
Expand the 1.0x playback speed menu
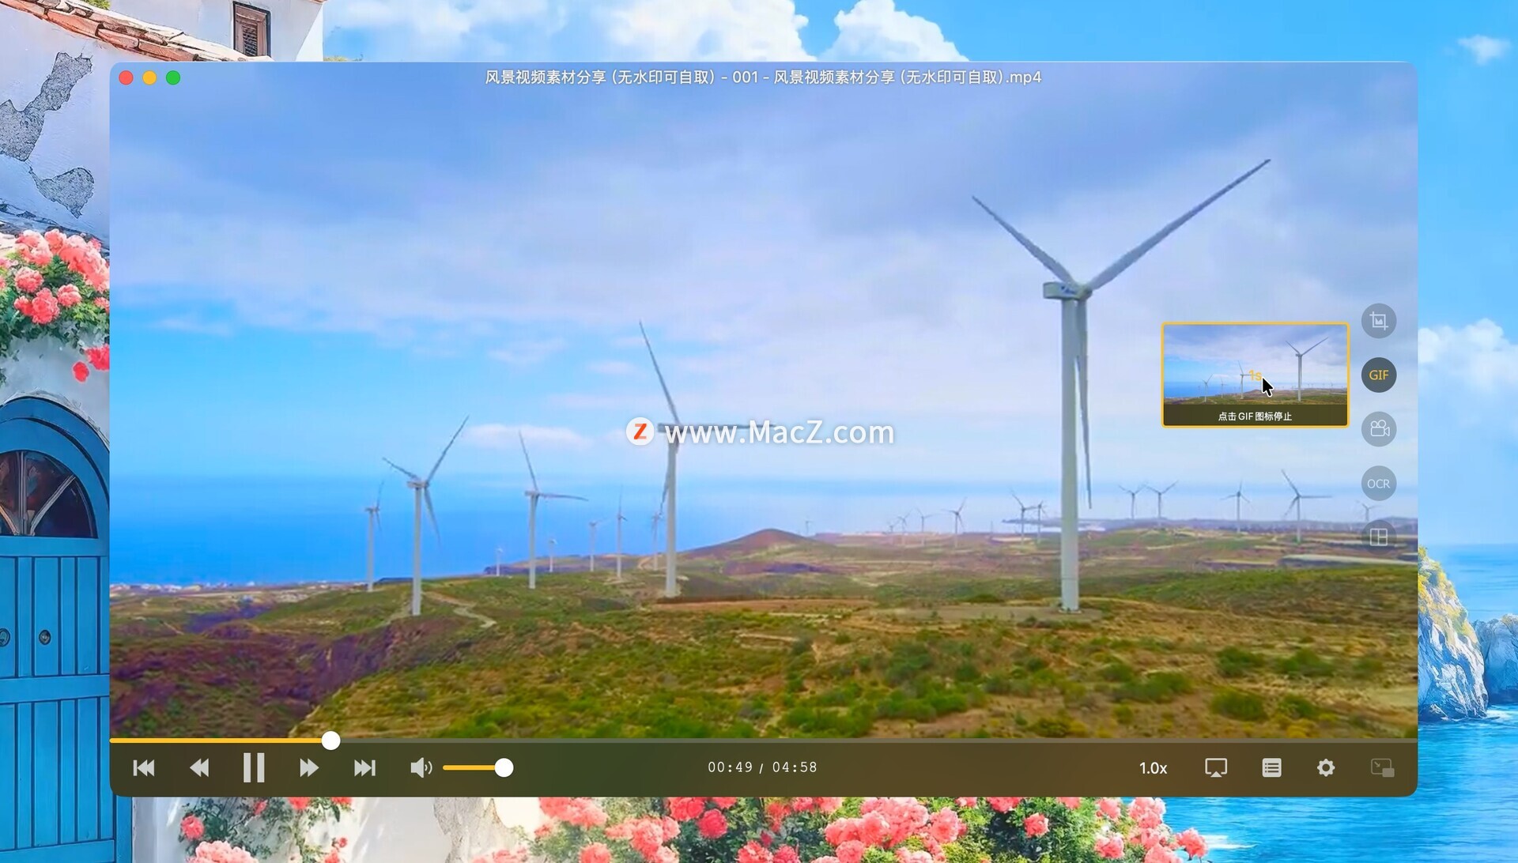tap(1153, 768)
